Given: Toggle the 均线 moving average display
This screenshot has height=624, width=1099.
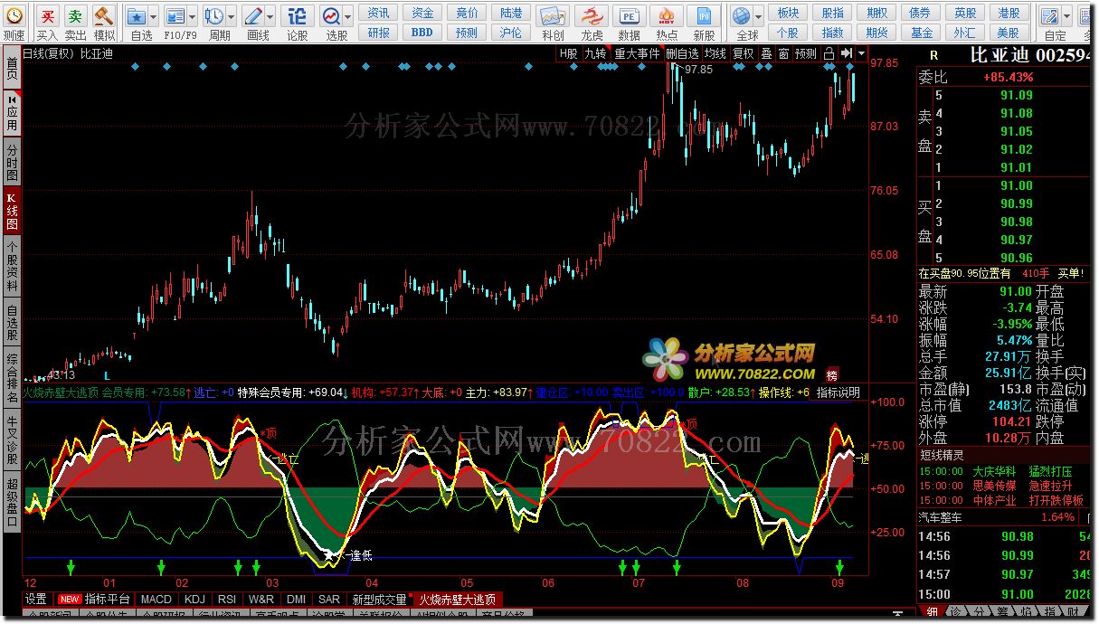Looking at the screenshot, I should coord(715,53).
